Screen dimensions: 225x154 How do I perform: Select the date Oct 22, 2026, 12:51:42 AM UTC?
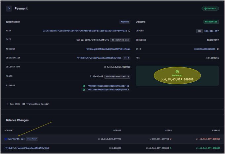point(93,40)
